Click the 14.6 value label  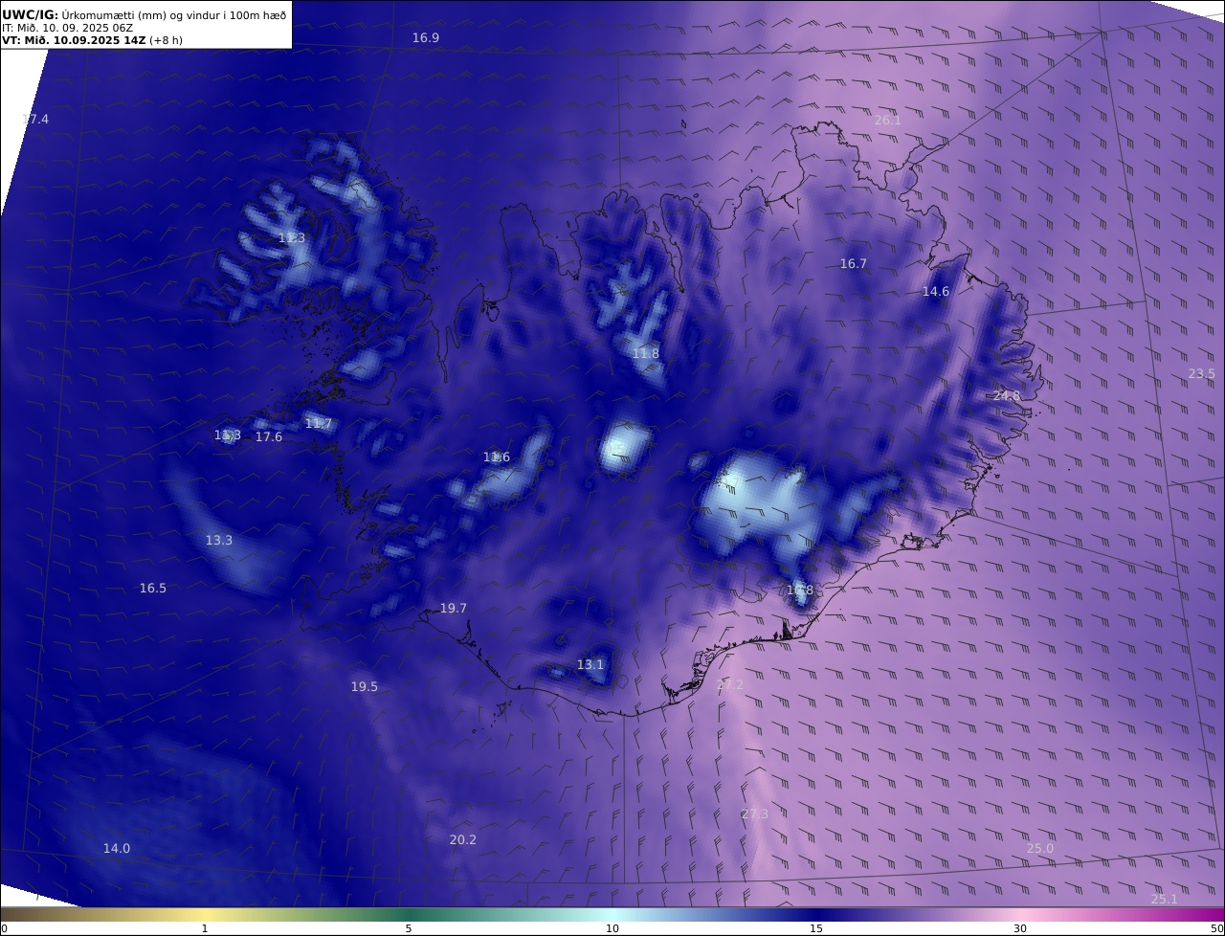[x=935, y=292]
